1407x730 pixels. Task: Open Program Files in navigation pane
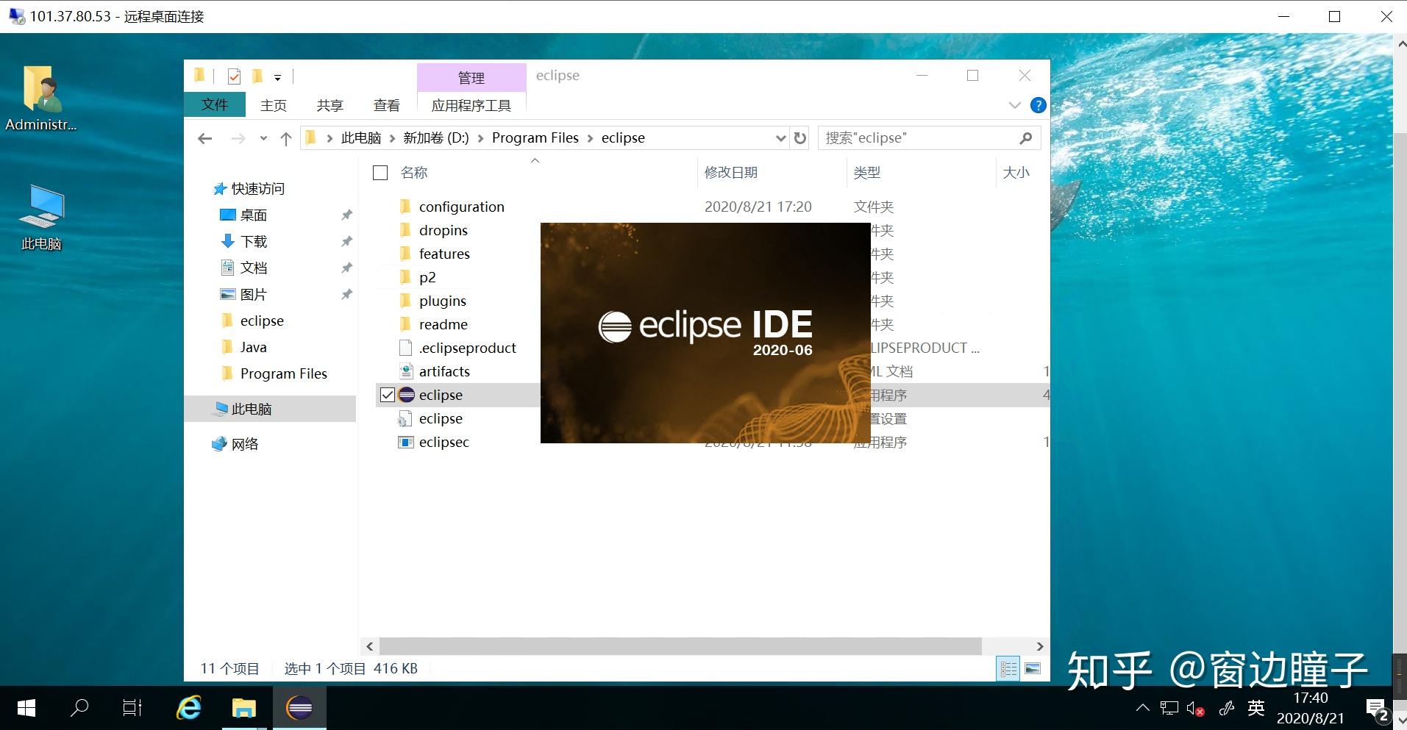(283, 374)
